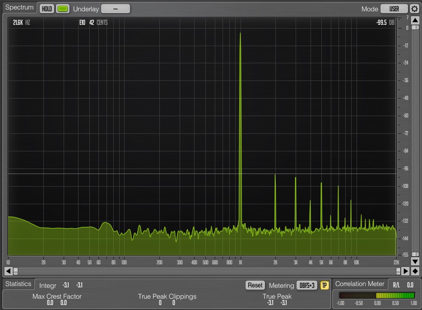Click the vertical scale up arrow
The height and width of the screenshot is (310, 422).
[415, 20]
